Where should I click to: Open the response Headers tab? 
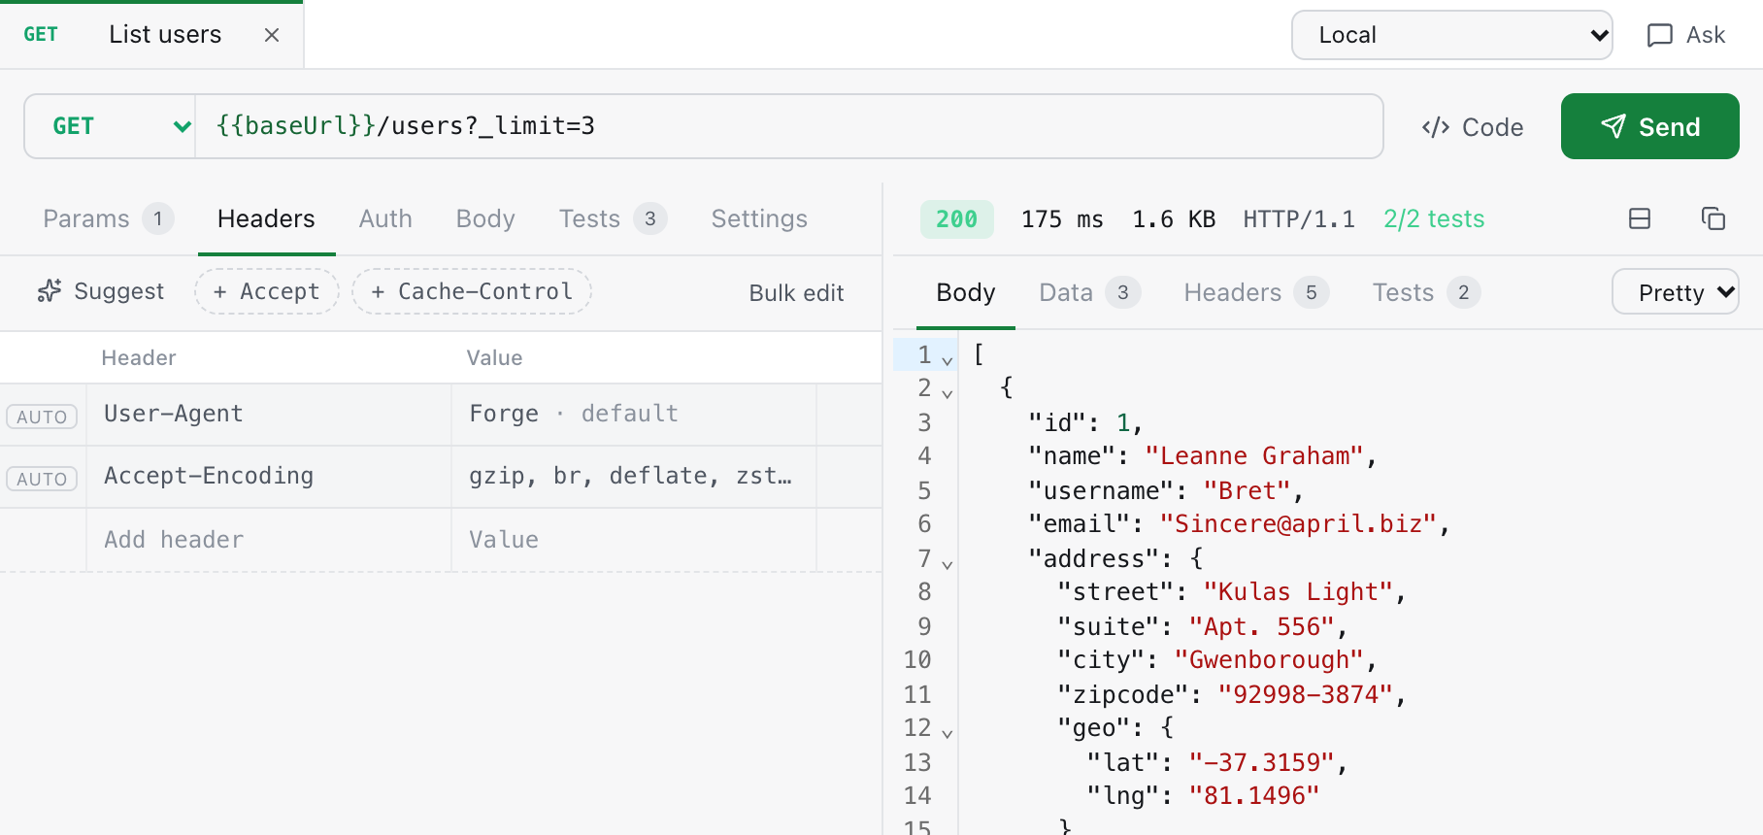point(1256,292)
